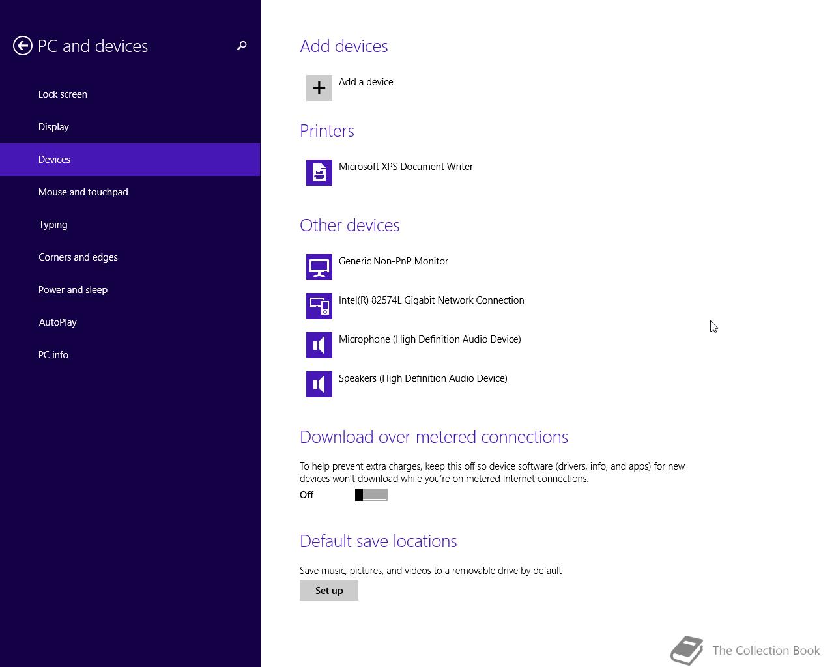Toggle download over metered connections switch
Screen dimensions: 834x667
(x=371, y=495)
